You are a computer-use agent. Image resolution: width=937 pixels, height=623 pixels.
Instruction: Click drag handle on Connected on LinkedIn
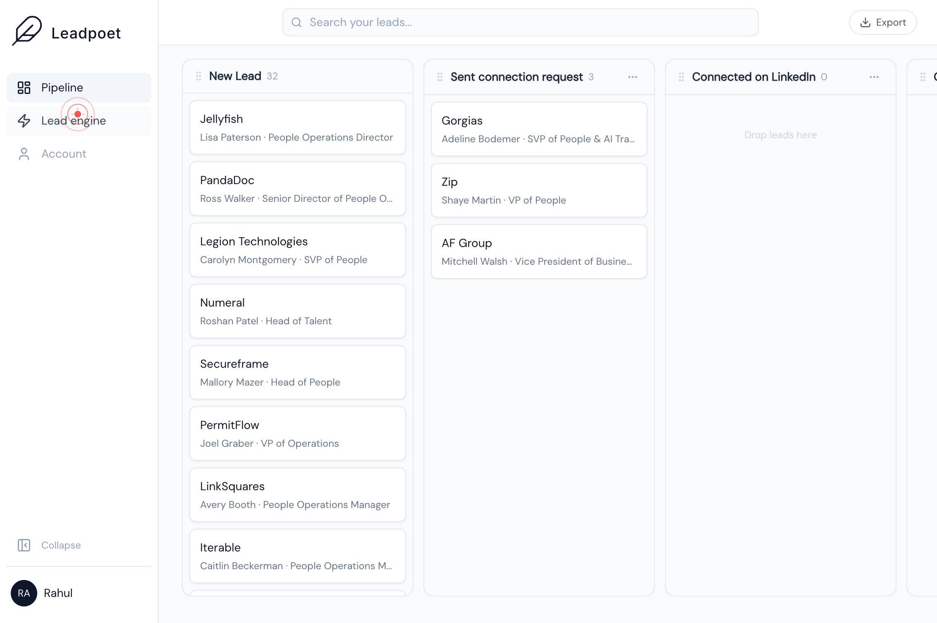(681, 77)
